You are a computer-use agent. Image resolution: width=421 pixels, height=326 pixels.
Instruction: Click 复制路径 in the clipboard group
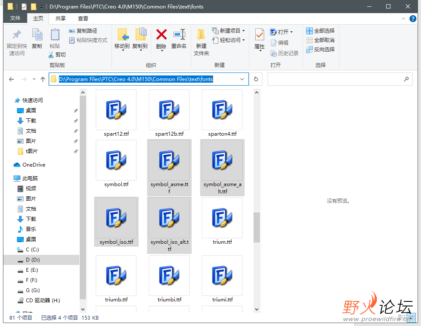point(83,31)
